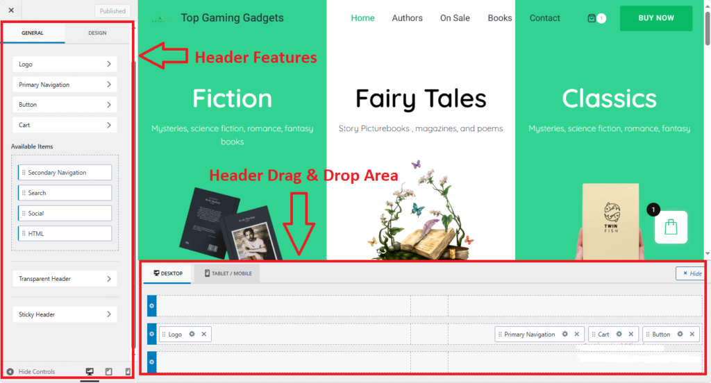Viewport: 711px width, 383px height.
Task: Switch preview to tablet device icon
Action: pos(108,372)
